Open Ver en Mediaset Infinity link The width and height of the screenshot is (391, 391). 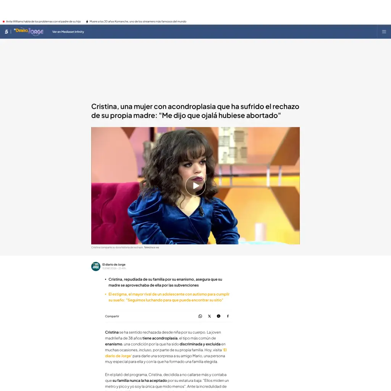tap(68, 32)
